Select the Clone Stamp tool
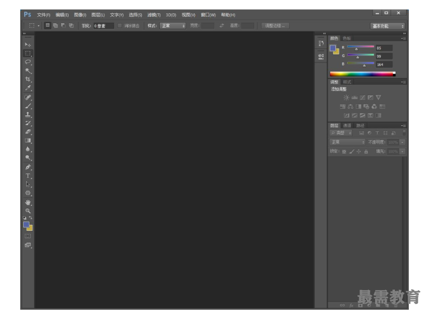 coord(28,115)
